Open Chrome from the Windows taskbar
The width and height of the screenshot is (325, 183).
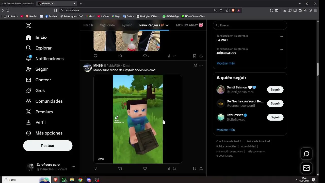pos(80,180)
